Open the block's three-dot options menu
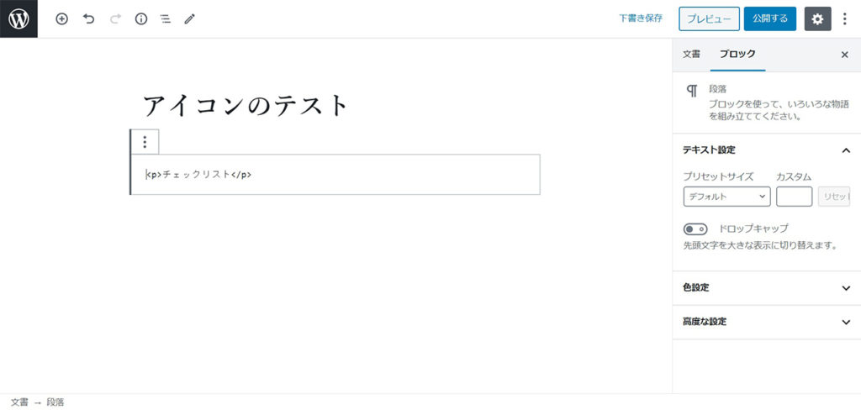The image size is (861, 410). [x=145, y=142]
